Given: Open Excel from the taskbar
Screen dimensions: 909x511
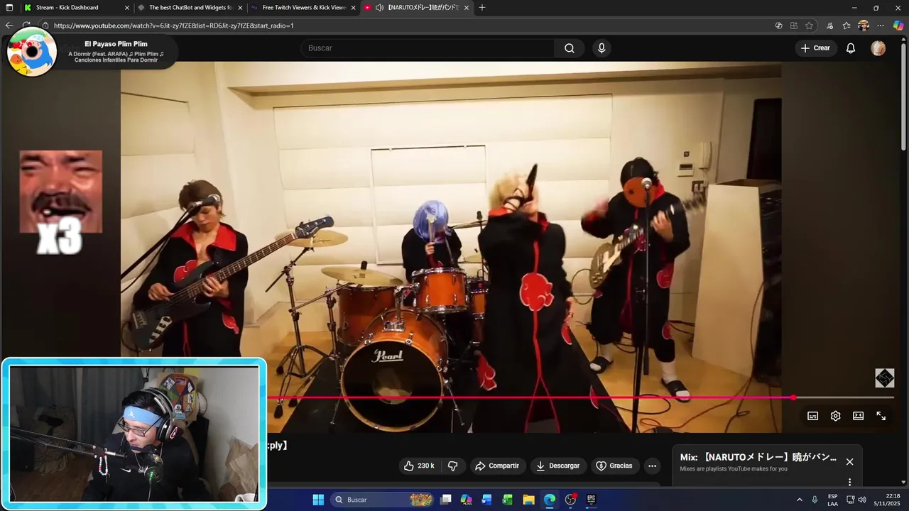Looking at the screenshot, I should (508, 500).
